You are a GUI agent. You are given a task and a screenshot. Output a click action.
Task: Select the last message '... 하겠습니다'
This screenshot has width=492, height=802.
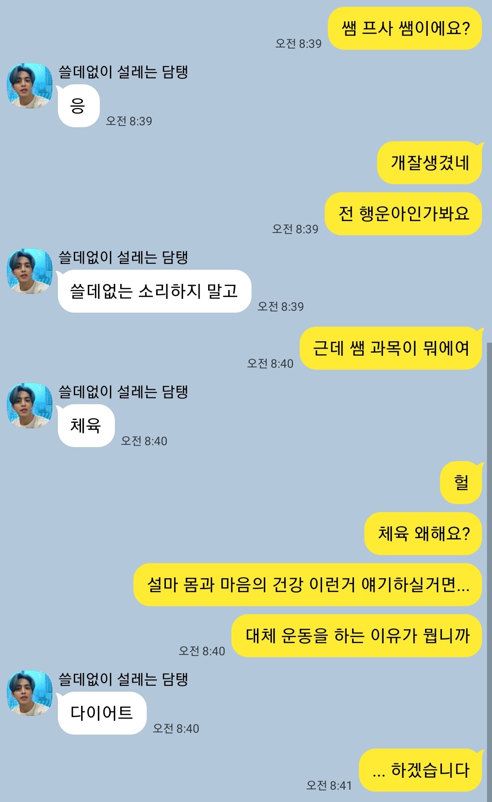420,770
